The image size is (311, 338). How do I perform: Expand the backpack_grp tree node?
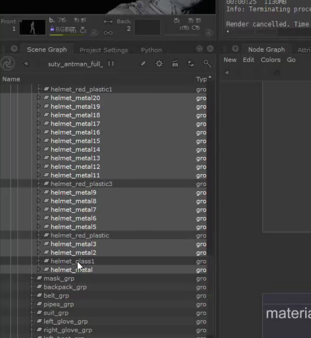point(33,287)
